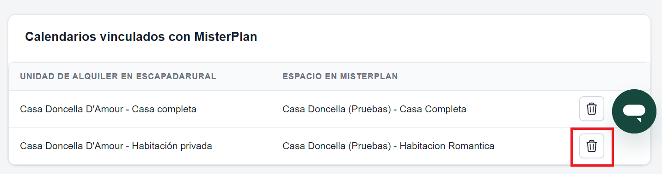The image size is (662, 174).
Task: Select the Espacio en MisterPlan column header
Action: coord(340,76)
